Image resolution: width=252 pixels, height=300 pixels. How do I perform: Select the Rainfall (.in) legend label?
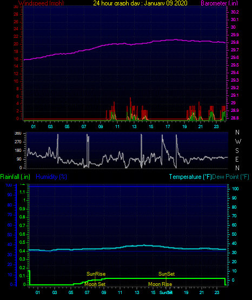tap(15, 177)
